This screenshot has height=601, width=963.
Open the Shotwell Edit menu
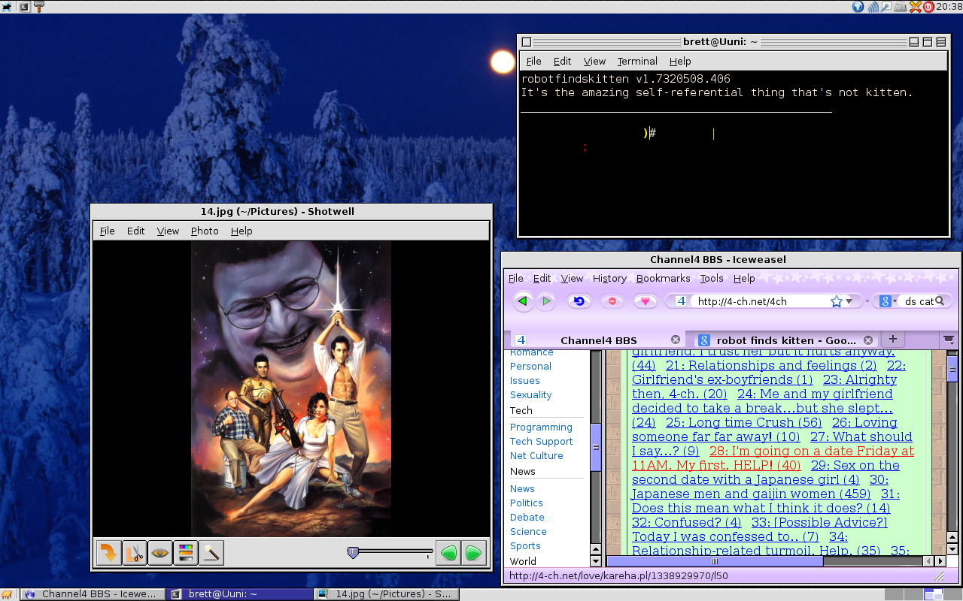[x=135, y=231]
